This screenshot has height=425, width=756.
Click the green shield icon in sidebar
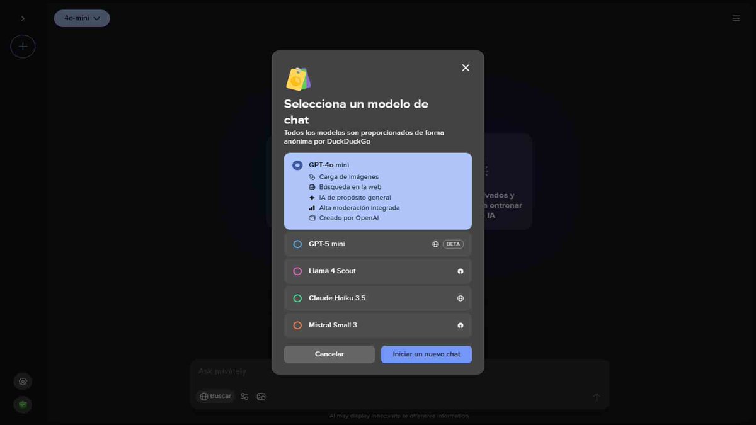coord(23,405)
